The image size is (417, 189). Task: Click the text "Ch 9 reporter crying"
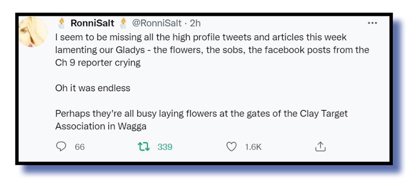[x=97, y=63]
